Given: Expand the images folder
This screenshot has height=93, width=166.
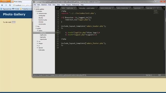Looking at the screenshot, I should click(37, 43).
